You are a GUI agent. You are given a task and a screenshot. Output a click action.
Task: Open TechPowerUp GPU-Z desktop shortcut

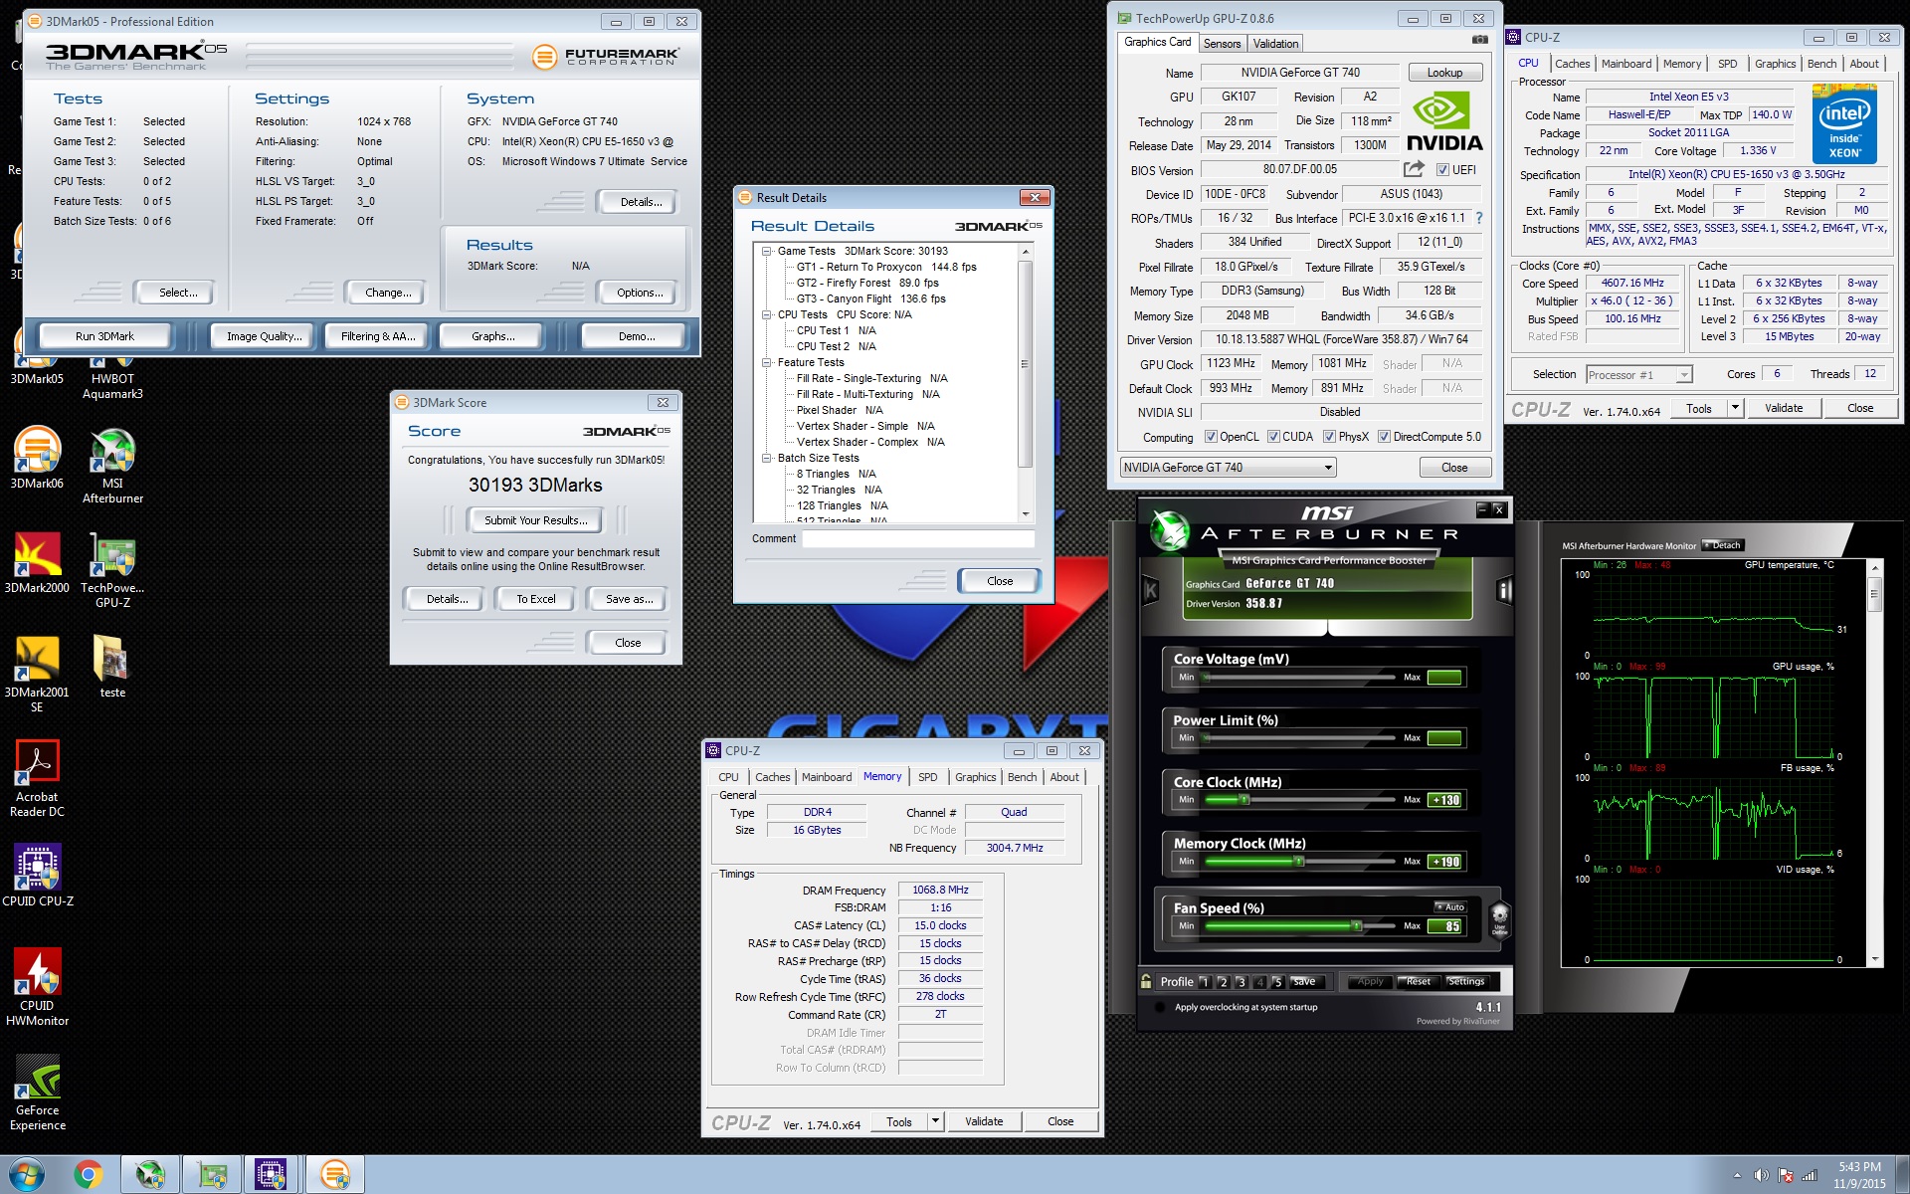[x=112, y=569]
